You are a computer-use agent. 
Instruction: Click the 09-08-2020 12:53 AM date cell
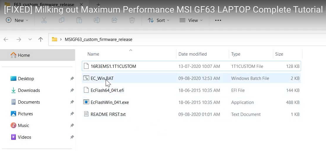click(199, 78)
